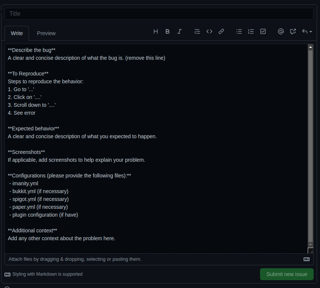The height and width of the screenshot is (288, 320).
Task: Click '- plugin configuration (if have)' line
Action: tap(44, 215)
